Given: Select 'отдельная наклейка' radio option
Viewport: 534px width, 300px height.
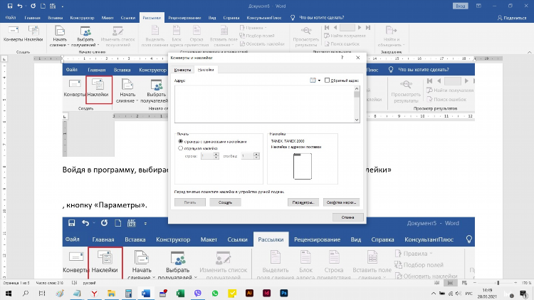Looking at the screenshot, I should coord(181,148).
